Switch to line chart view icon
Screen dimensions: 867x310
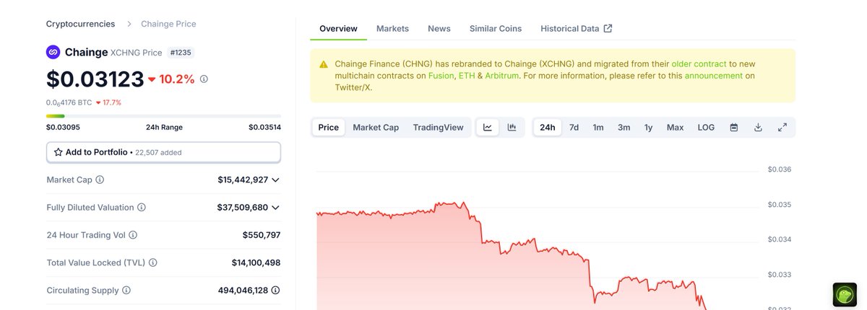(x=488, y=128)
